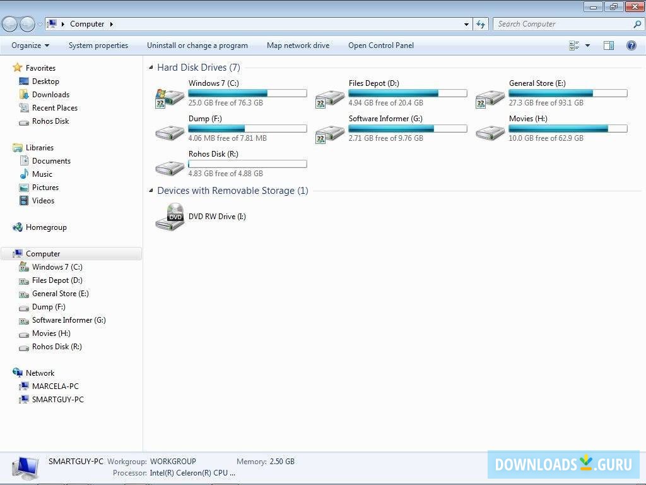Click the 4.06 MB free of 7.81 MB text
The width and height of the screenshot is (646, 485).
[x=227, y=138]
